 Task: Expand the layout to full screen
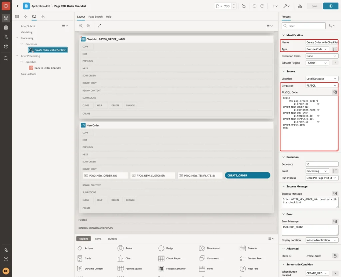[x=99, y=26]
